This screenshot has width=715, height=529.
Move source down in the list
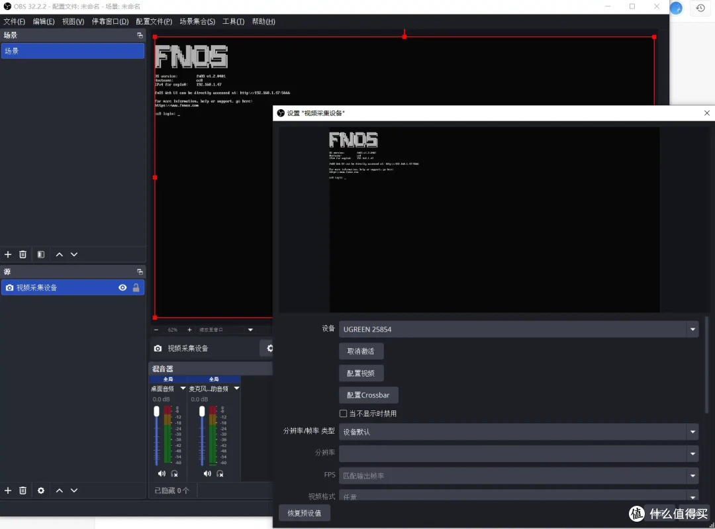tap(74, 490)
